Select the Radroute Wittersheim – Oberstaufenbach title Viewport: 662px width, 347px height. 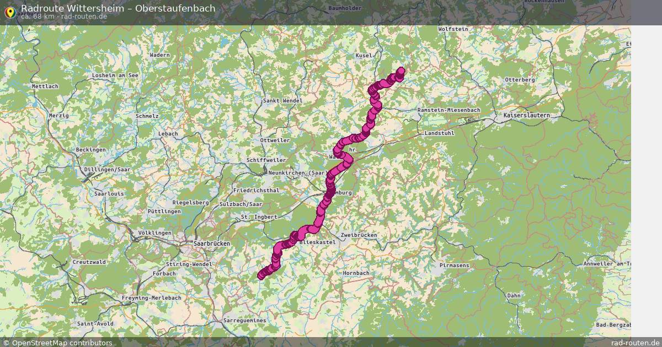point(118,8)
